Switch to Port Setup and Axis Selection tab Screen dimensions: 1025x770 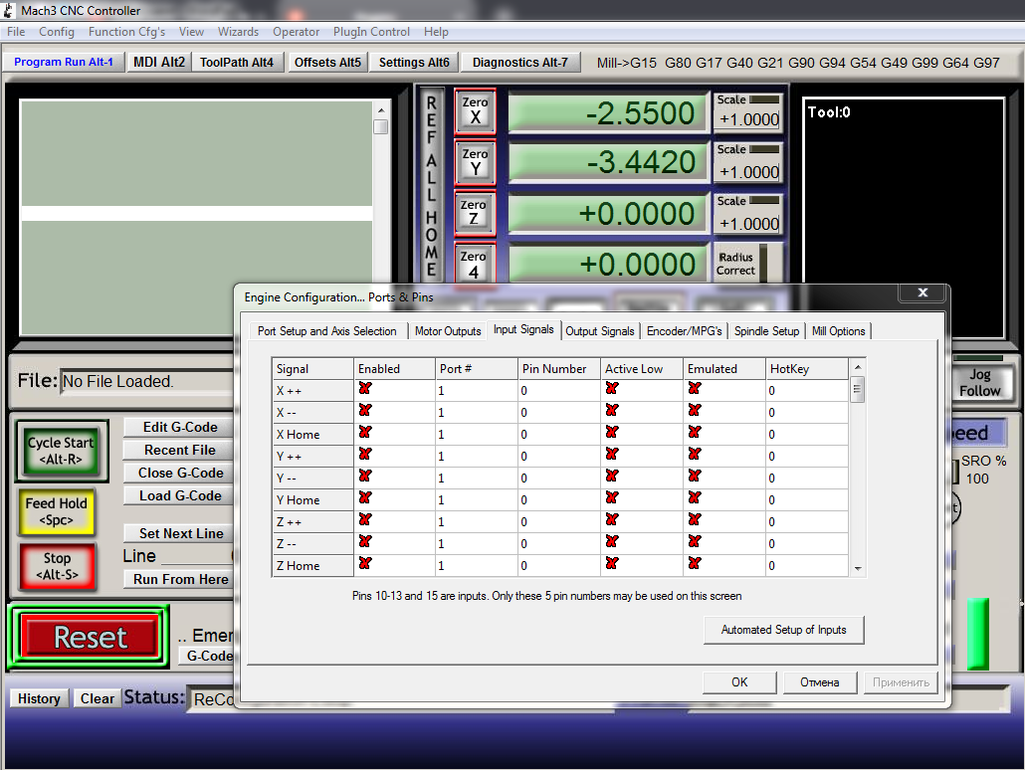pos(326,331)
